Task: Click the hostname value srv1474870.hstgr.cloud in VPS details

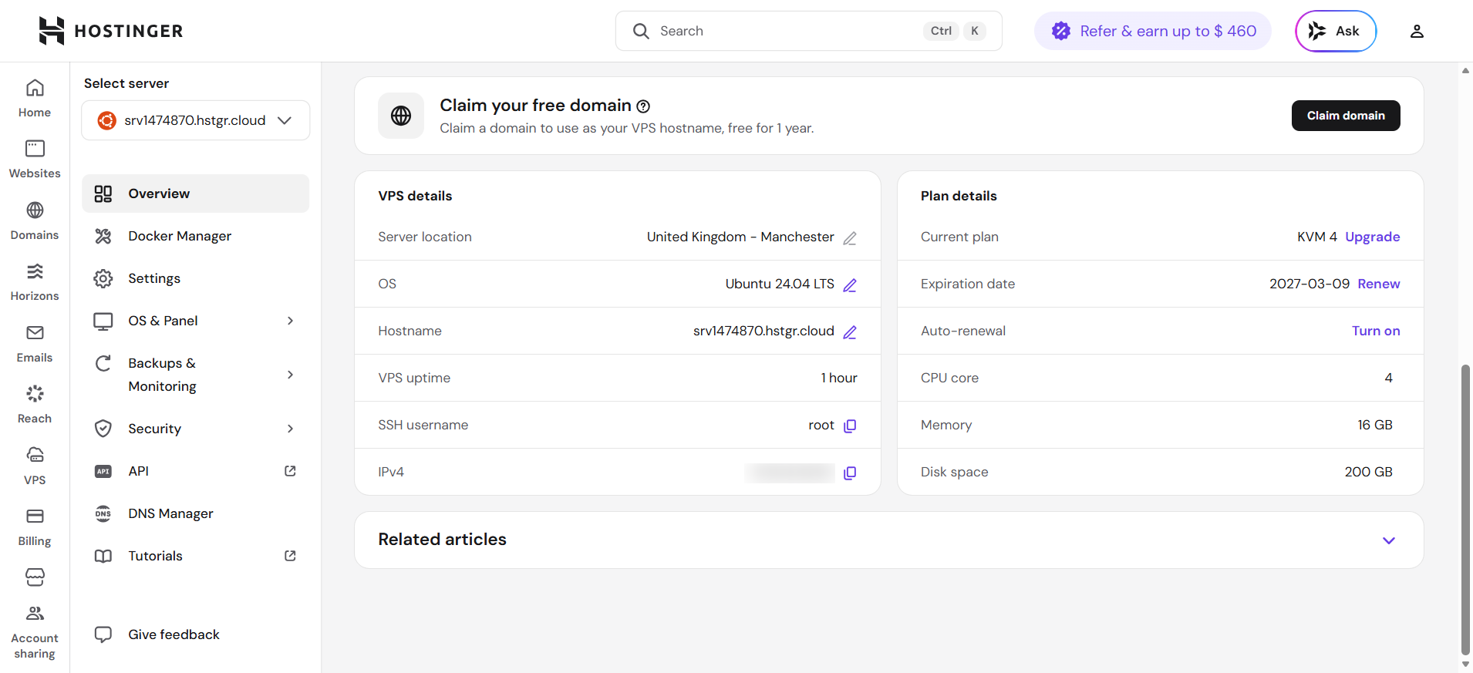Action: (763, 331)
